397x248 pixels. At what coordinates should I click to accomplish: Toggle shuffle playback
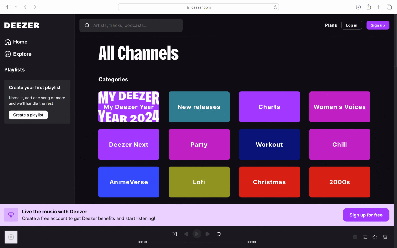(175, 234)
